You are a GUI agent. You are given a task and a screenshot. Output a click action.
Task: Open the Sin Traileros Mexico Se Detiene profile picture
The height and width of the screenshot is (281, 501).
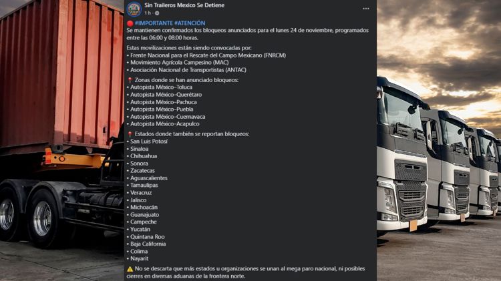(134, 9)
